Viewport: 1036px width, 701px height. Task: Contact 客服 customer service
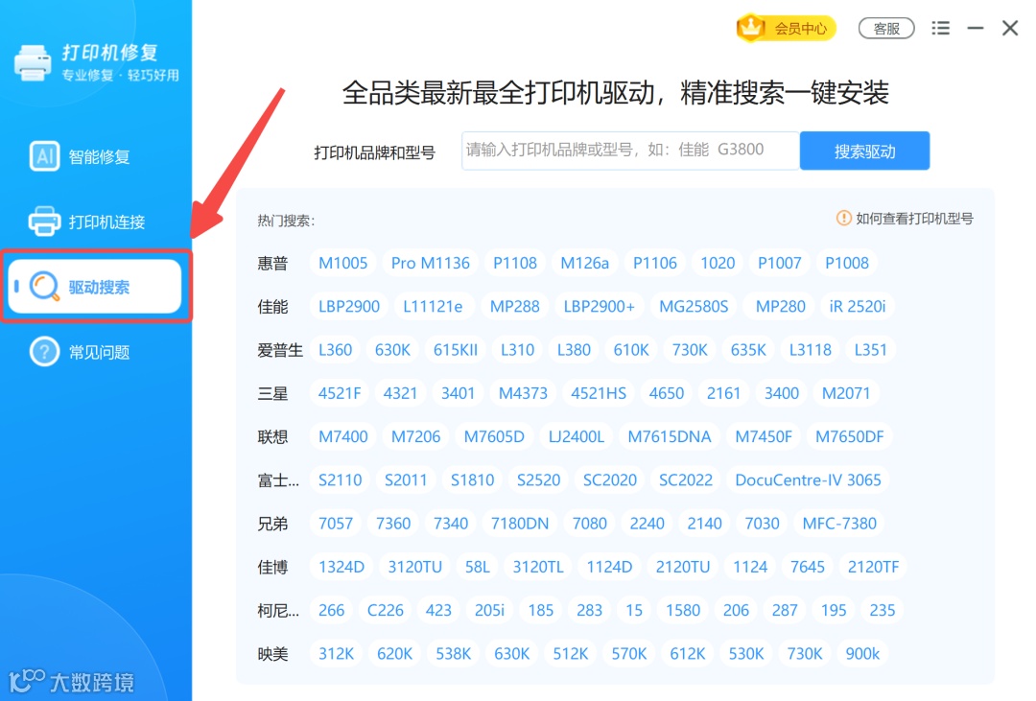886,29
